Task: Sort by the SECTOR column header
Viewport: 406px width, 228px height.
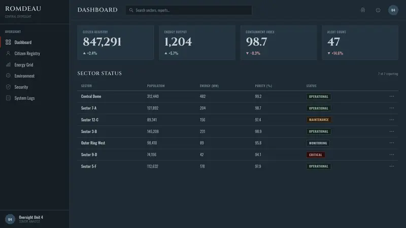Action: [86, 86]
